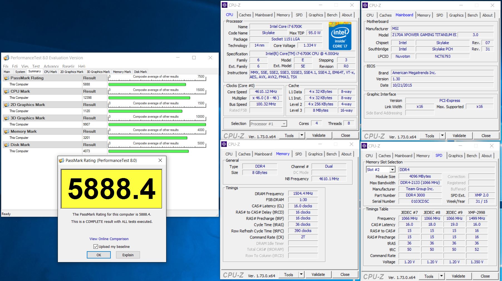Switch to System tab in PerformanceTest
Viewport: 502px width, 281px height.
[x=20, y=72]
